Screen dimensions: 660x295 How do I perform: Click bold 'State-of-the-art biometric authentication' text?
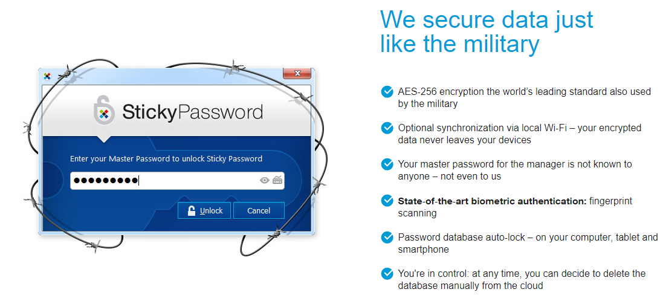[492, 201]
